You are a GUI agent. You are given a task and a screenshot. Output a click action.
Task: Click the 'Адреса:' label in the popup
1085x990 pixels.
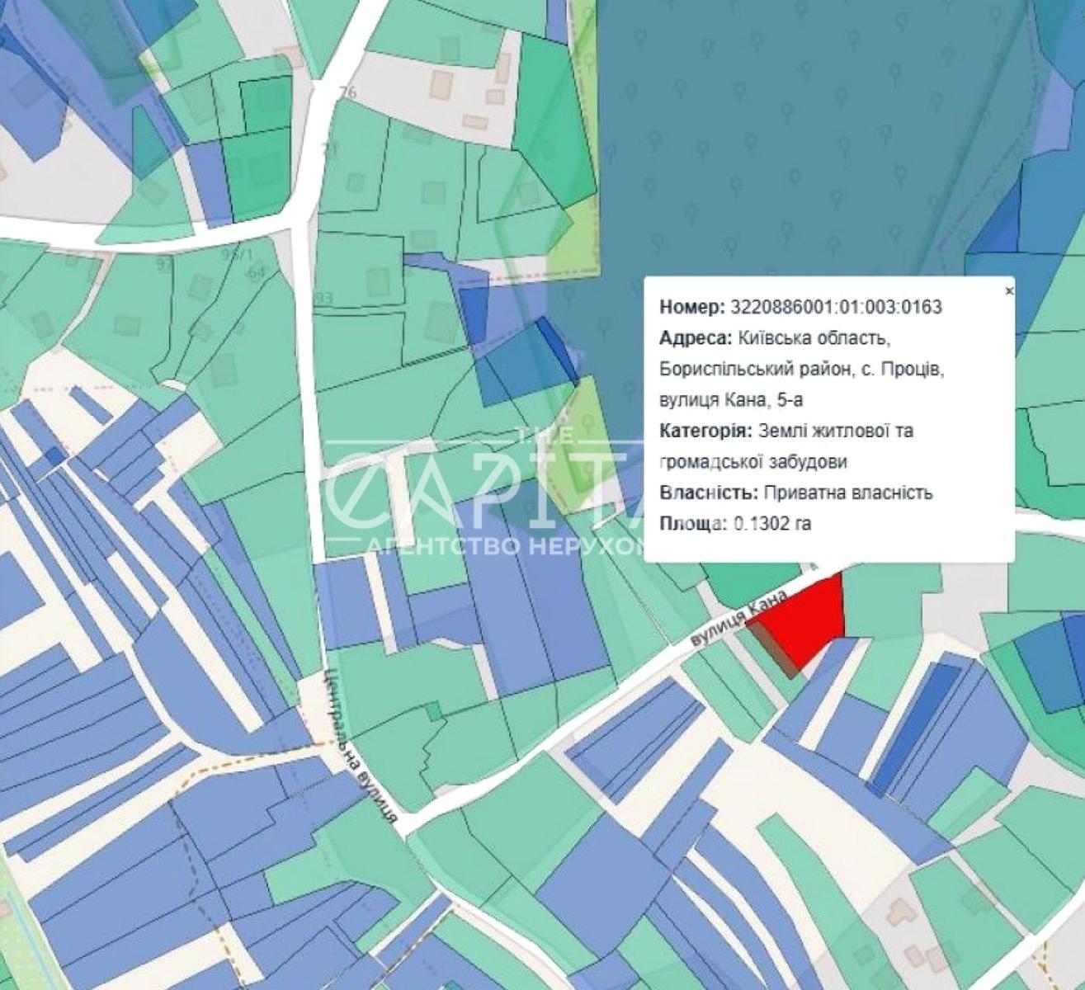click(x=695, y=338)
